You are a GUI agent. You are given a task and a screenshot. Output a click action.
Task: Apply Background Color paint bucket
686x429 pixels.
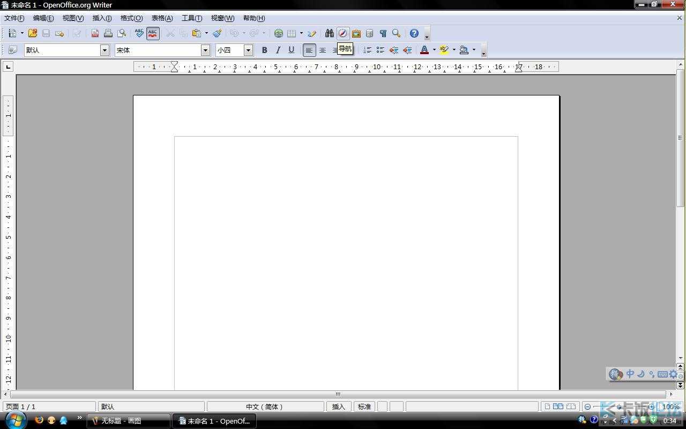tap(464, 50)
